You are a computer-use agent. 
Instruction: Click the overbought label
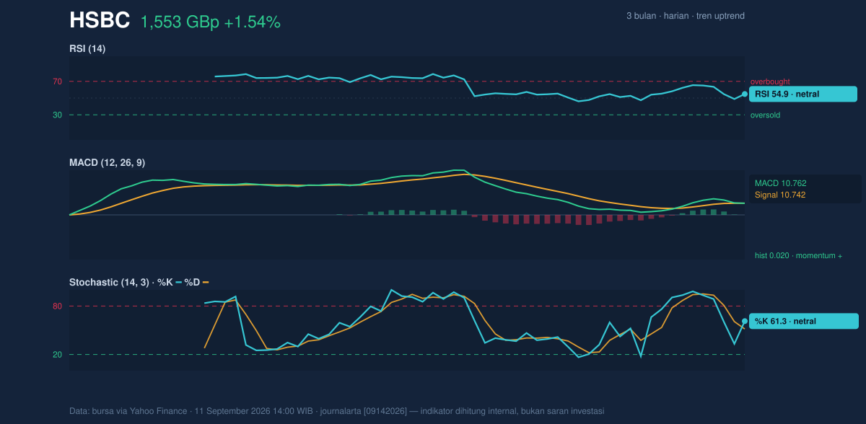(770, 82)
